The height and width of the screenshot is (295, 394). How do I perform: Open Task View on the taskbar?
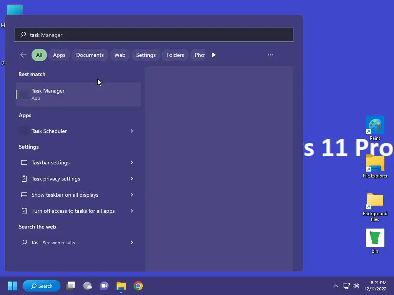tap(71, 286)
